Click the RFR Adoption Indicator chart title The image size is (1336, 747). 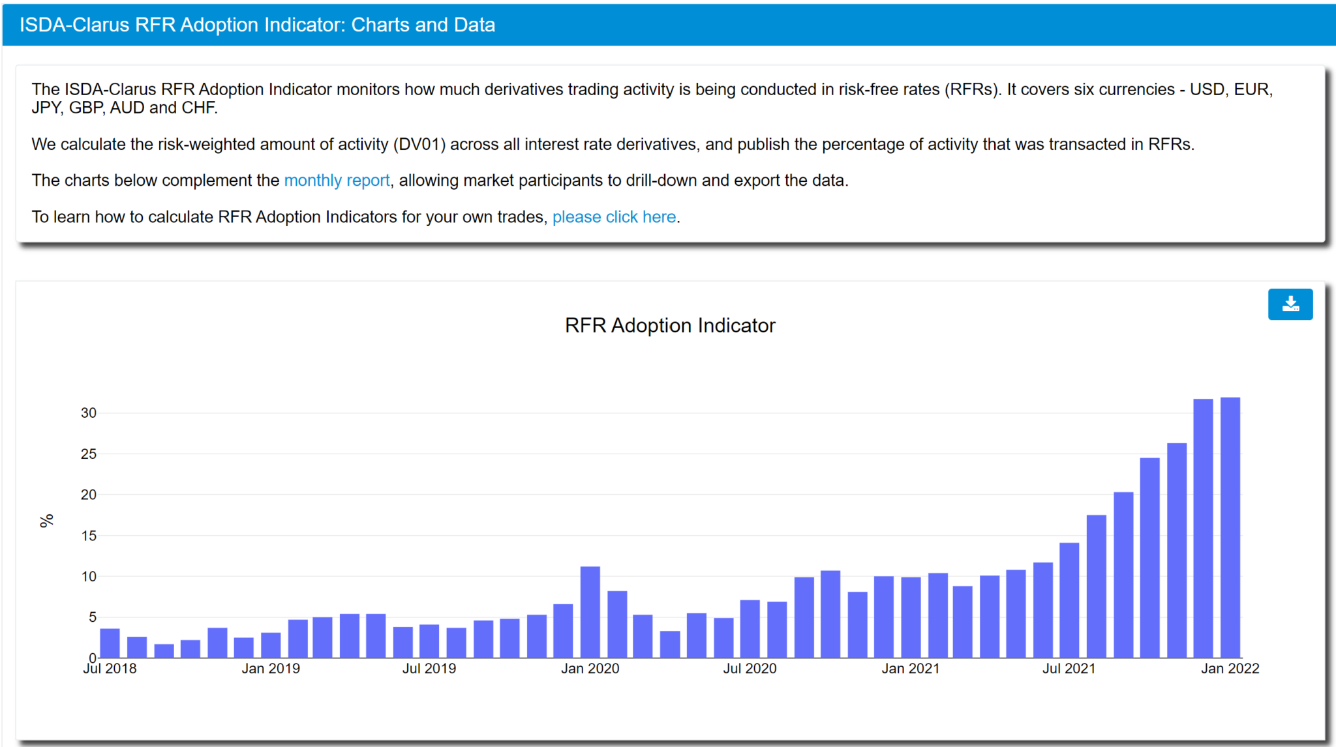click(670, 325)
